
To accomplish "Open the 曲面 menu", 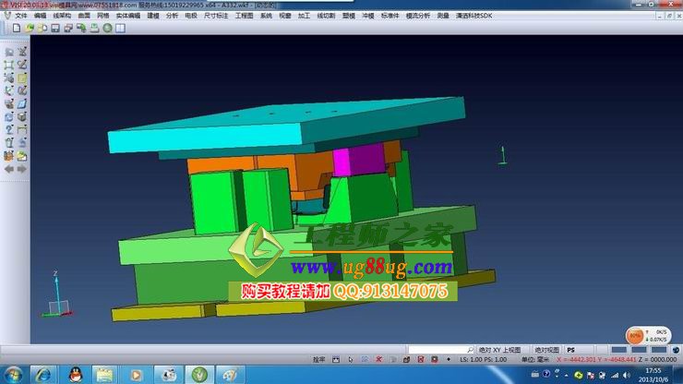I will pos(84,16).
